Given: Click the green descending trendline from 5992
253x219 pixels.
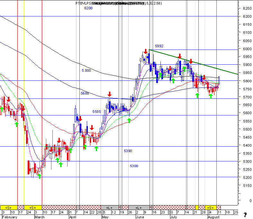Looking at the screenshot, I should pos(193,62).
